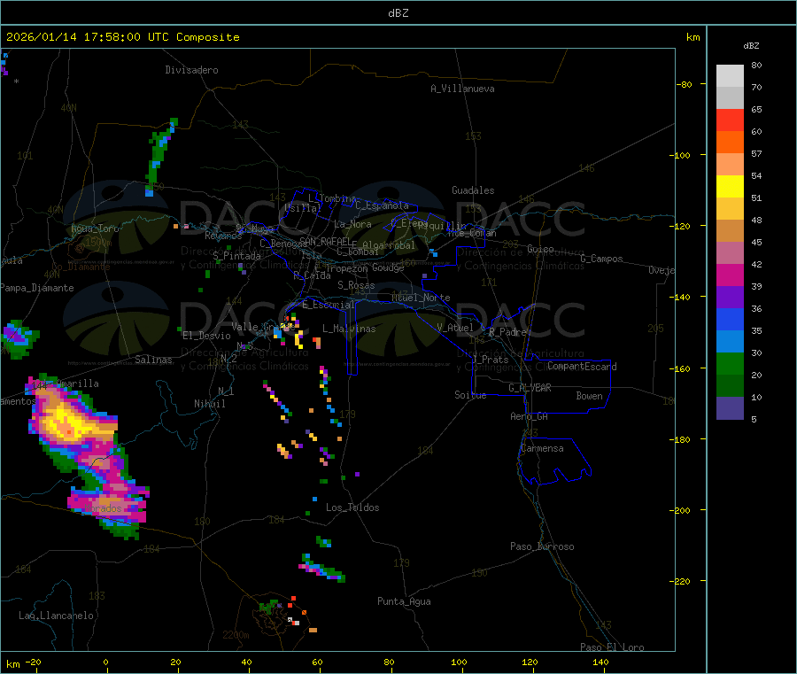Click the 'Nihuil' map label
Image resolution: width=797 pixels, height=674 pixels.
pos(210,404)
